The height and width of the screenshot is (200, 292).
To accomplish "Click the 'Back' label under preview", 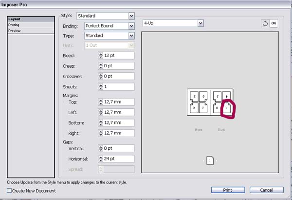I will [221, 130].
